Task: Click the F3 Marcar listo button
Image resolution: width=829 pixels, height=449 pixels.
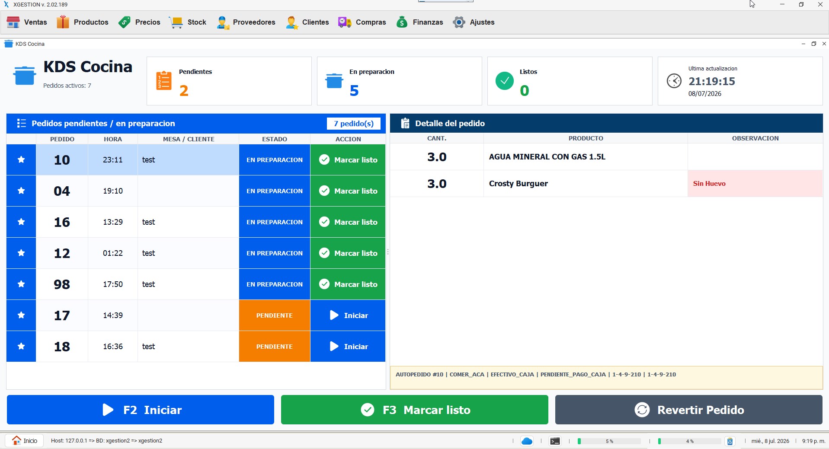Action: [415, 410]
